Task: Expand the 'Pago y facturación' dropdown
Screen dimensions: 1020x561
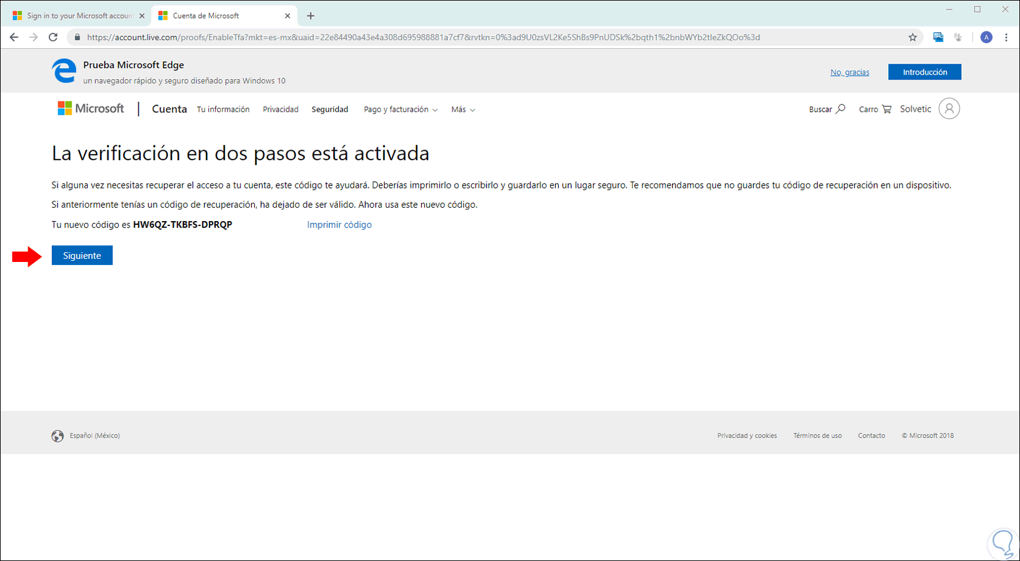Action: pyautogui.click(x=401, y=109)
